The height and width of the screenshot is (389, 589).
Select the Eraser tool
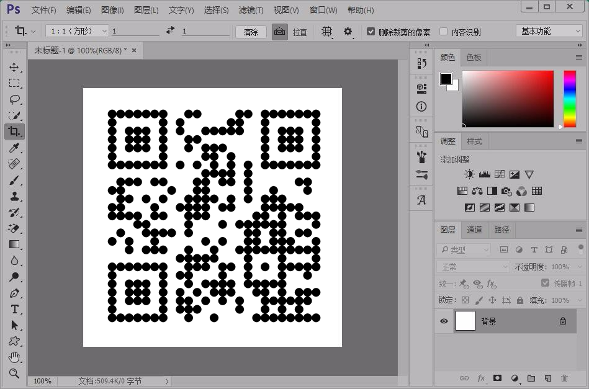coord(14,228)
